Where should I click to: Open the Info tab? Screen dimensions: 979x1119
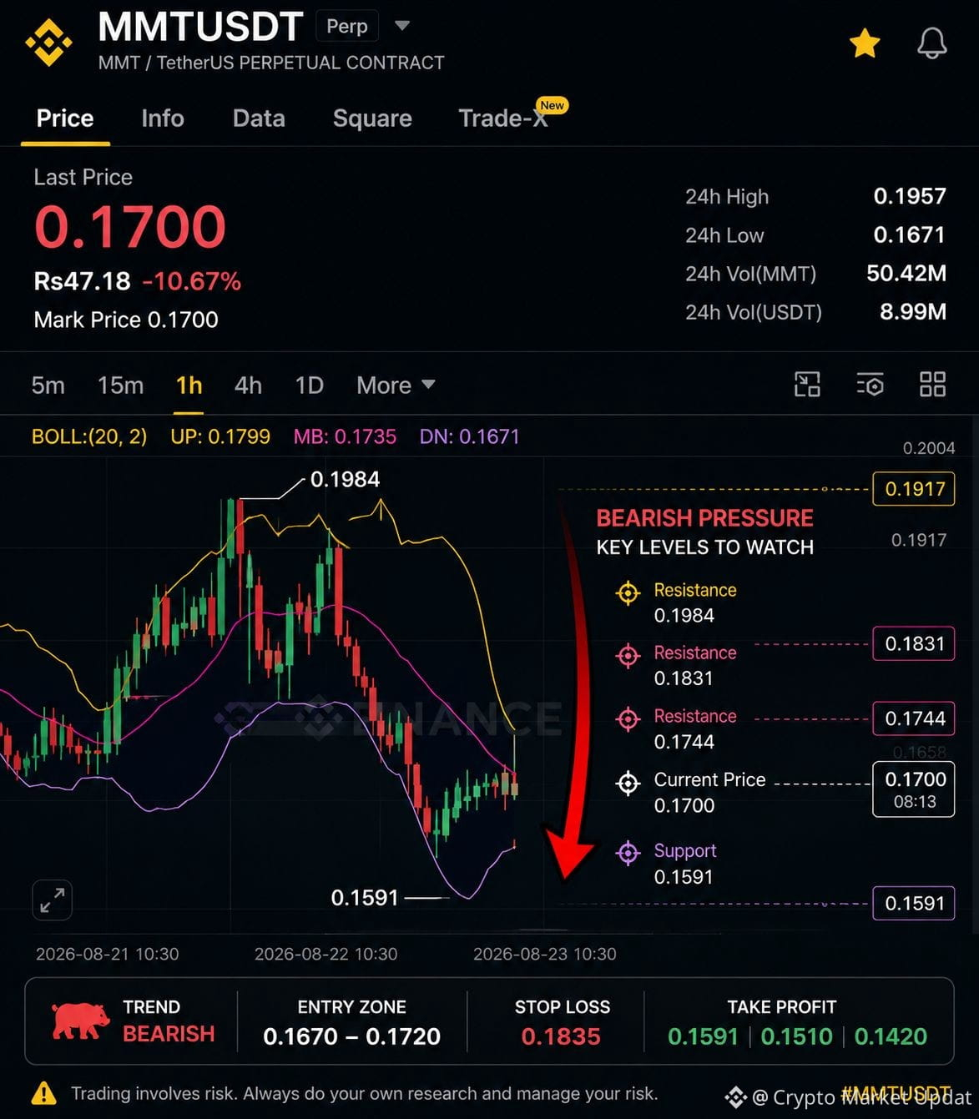[163, 118]
